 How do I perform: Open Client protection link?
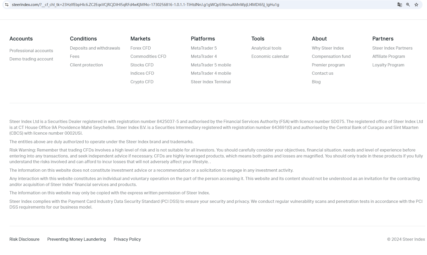[x=86, y=65]
